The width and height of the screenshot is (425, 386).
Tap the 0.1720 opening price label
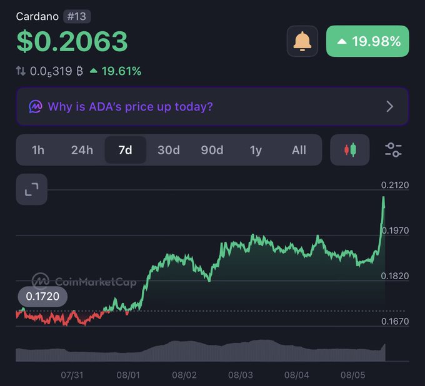[42, 296]
